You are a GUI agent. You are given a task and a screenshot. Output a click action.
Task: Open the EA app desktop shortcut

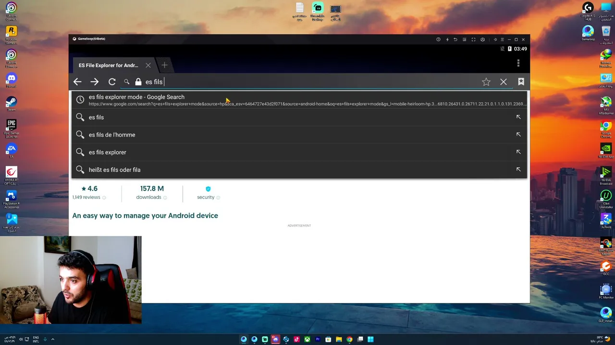(11, 151)
